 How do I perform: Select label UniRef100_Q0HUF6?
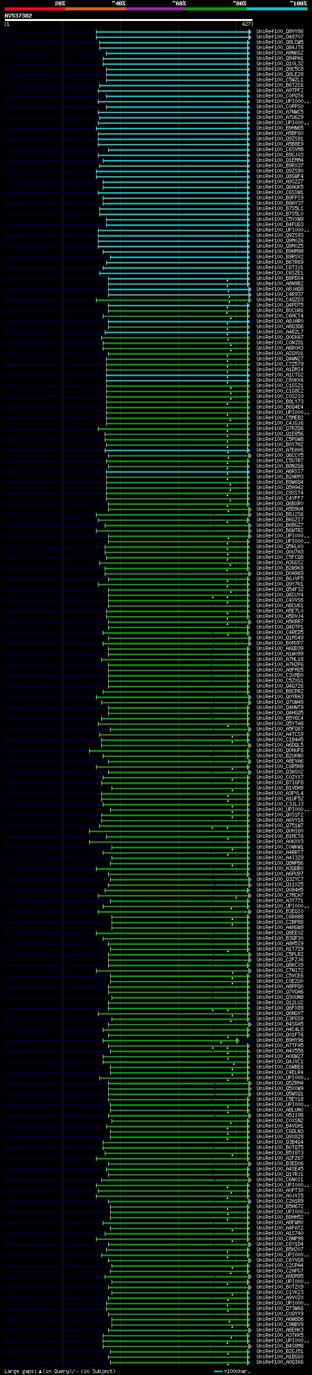(280, 751)
